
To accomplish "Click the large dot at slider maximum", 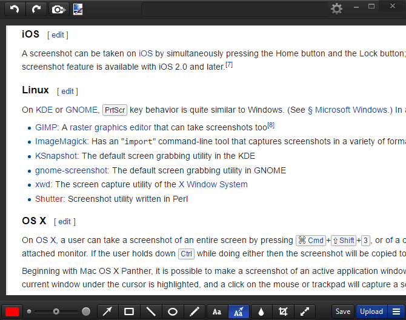I will (x=86, y=312).
